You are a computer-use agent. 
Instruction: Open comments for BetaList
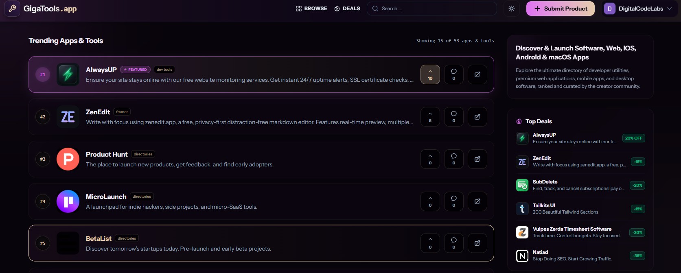tap(454, 243)
